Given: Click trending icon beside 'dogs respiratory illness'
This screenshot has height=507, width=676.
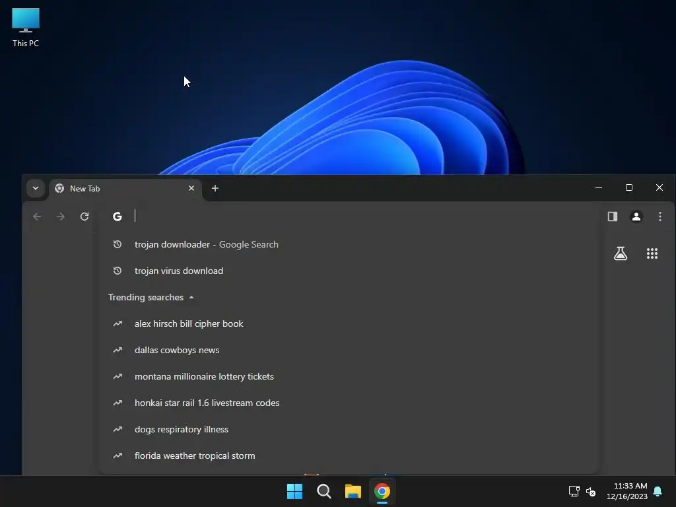Looking at the screenshot, I should [118, 429].
